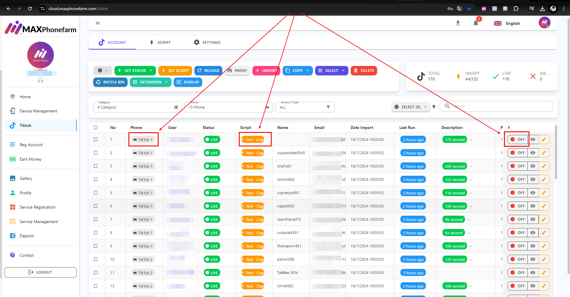Switch to the SETTINGS tab
The height and width of the screenshot is (297, 570).
207,42
